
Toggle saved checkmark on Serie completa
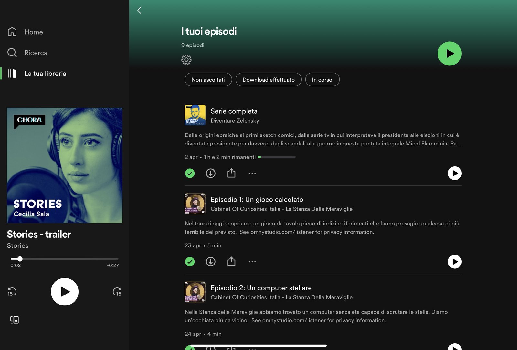coord(190,173)
